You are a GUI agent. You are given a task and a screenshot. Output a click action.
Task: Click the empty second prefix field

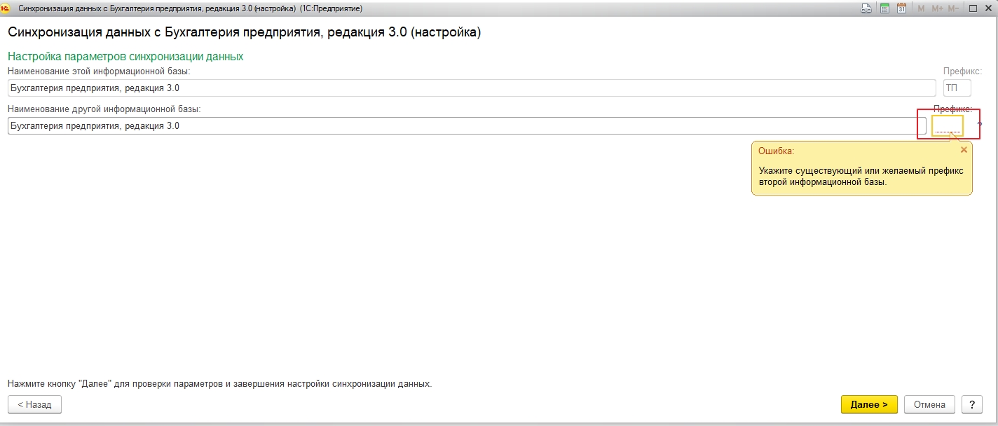(x=948, y=126)
